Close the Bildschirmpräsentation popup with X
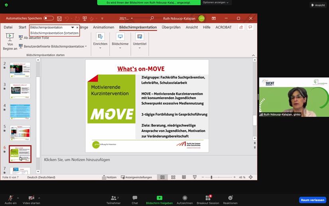The height and width of the screenshot is (206, 329). click(77, 28)
